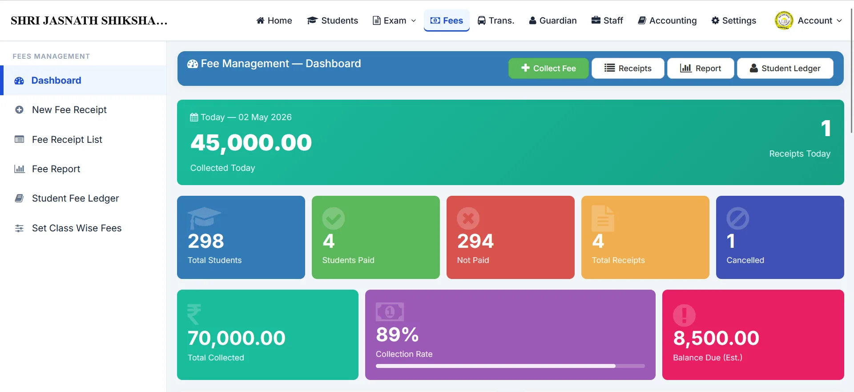Click the Report button
The image size is (854, 392).
(x=701, y=68)
